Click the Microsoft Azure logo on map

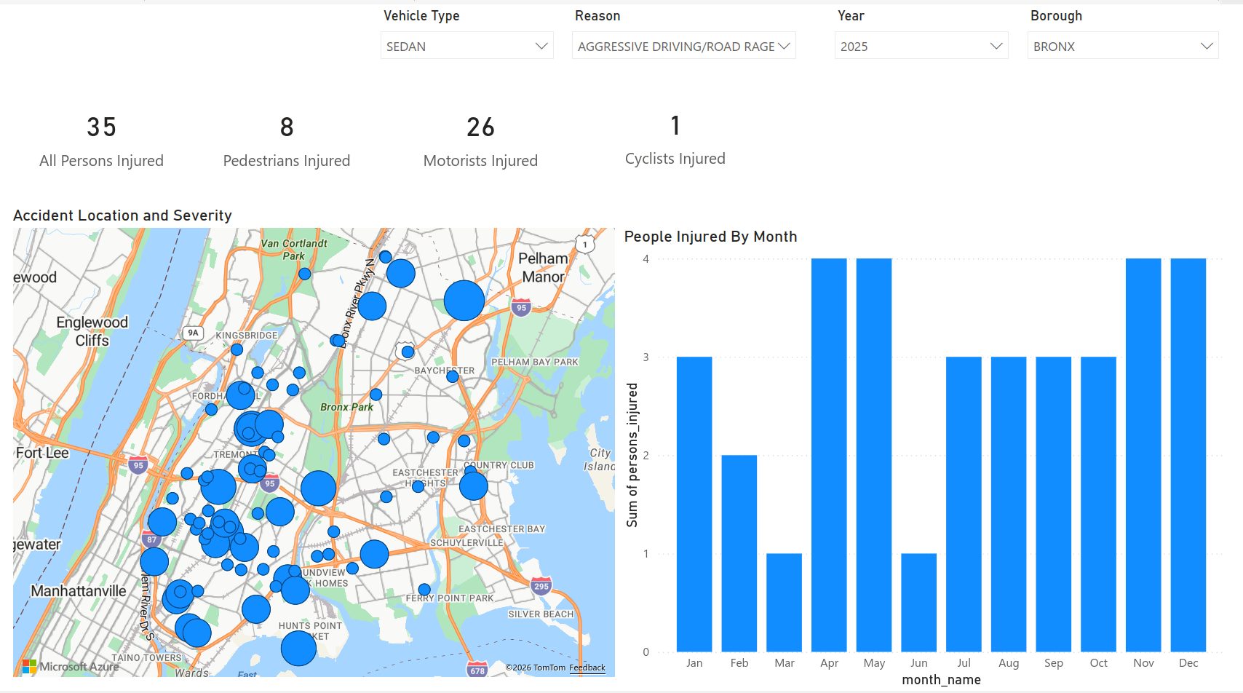point(71,666)
